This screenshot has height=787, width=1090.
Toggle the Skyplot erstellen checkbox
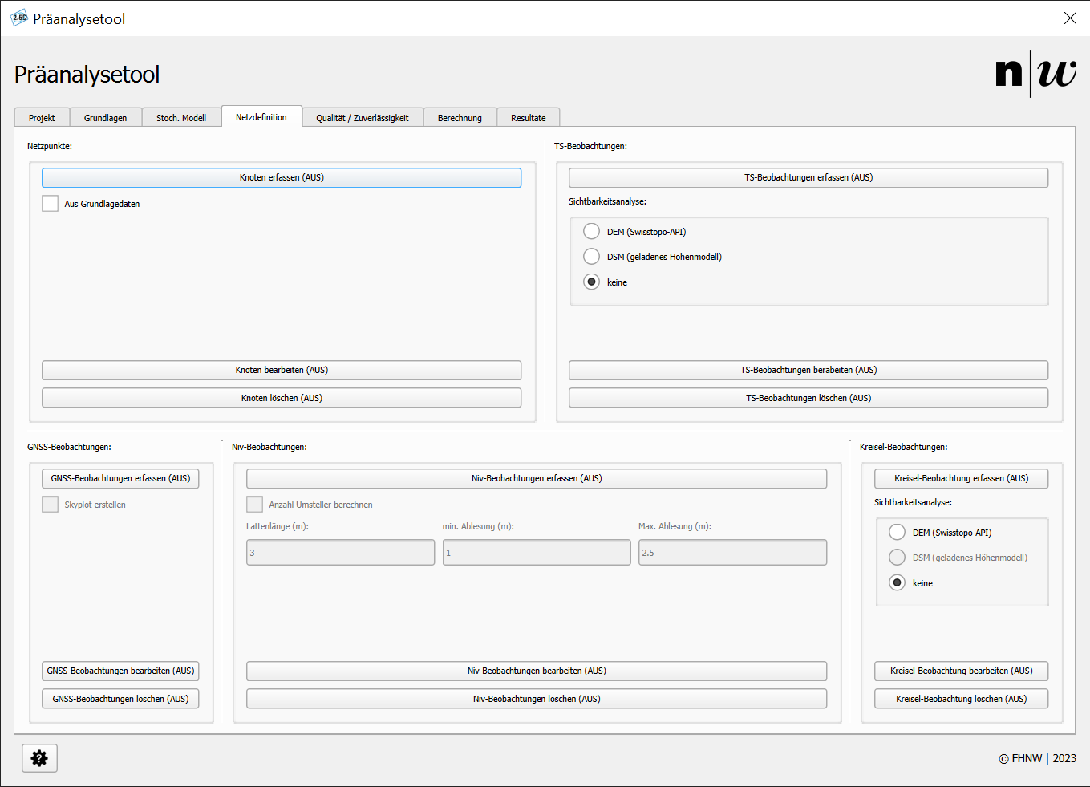[x=51, y=505]
